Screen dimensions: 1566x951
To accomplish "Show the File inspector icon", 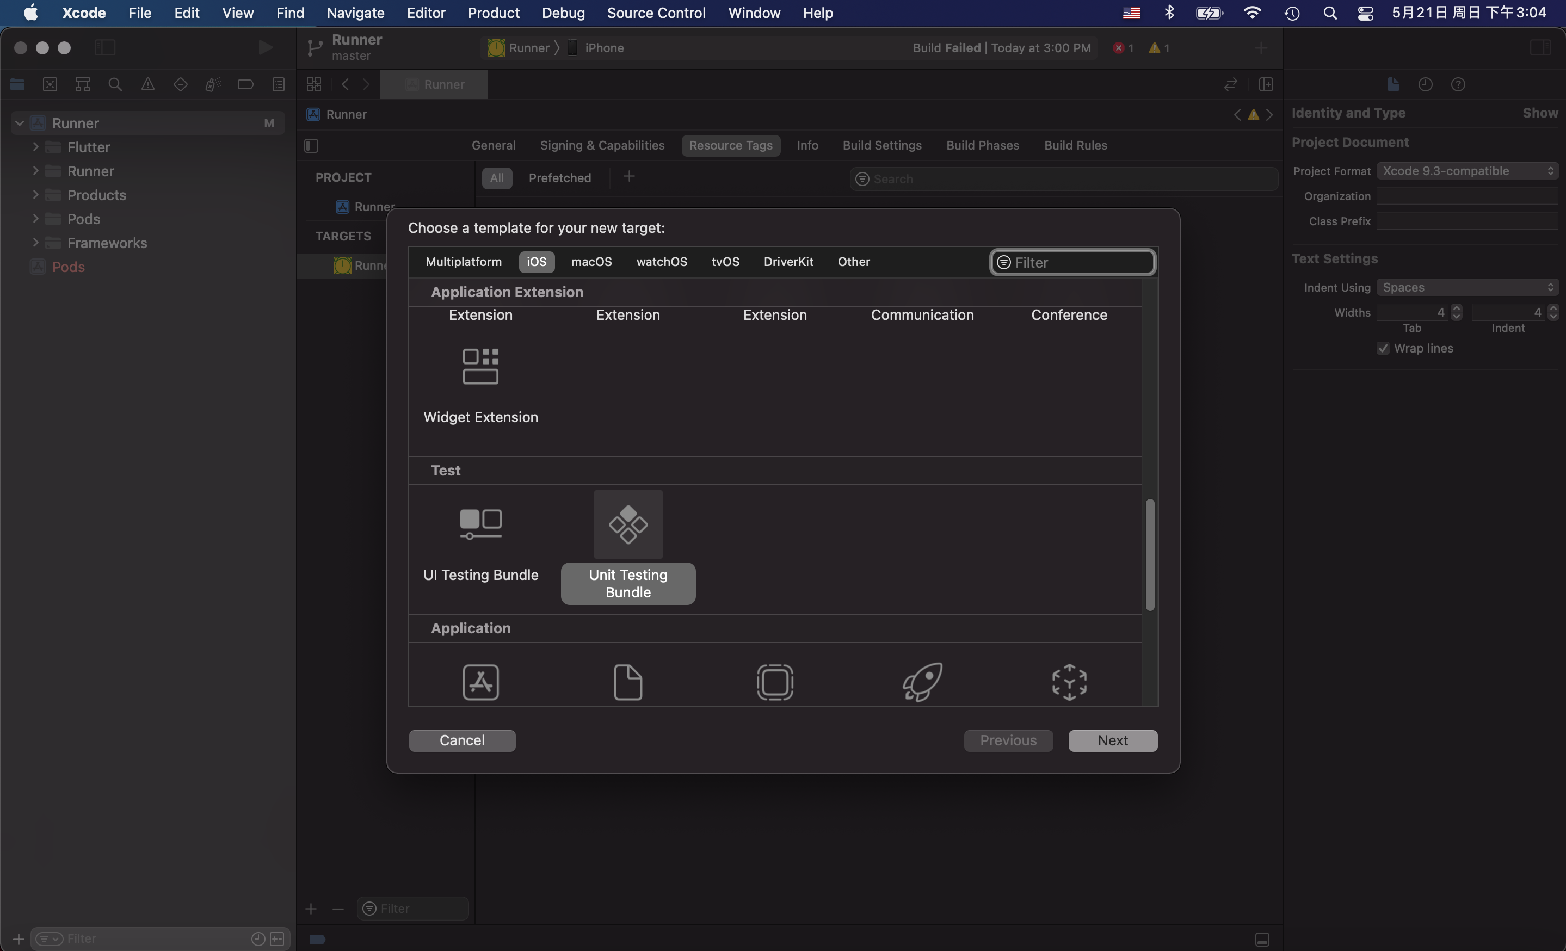I will [x=1392, y=84].
